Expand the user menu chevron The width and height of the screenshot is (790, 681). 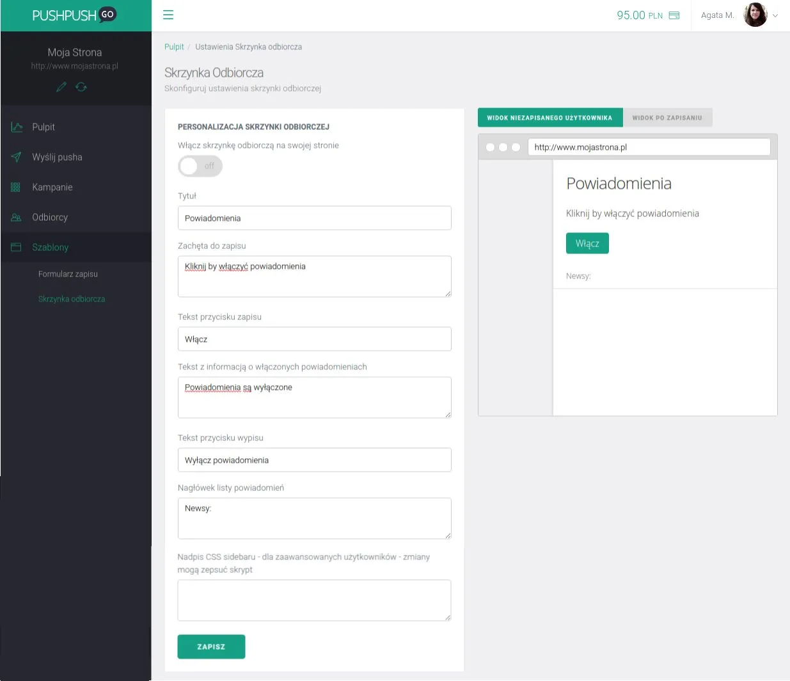pos(775,15)
